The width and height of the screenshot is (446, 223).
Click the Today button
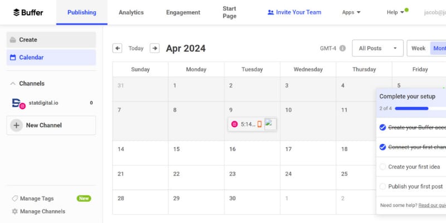point(136,49)
